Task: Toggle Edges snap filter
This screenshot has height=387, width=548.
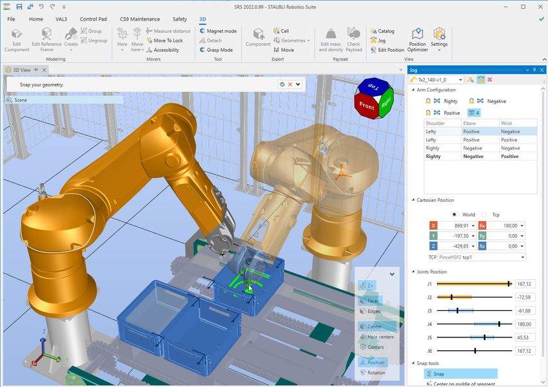Action: coord(370,311)
